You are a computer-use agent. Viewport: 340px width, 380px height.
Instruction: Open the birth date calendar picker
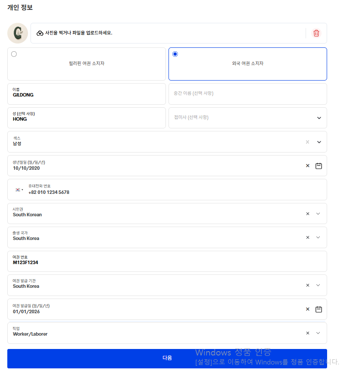319,166
